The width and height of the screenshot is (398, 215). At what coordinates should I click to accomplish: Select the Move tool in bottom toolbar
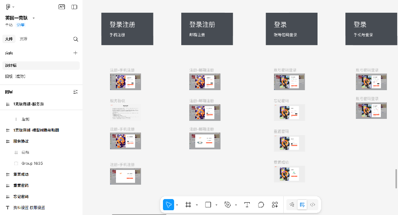(169, 205)
